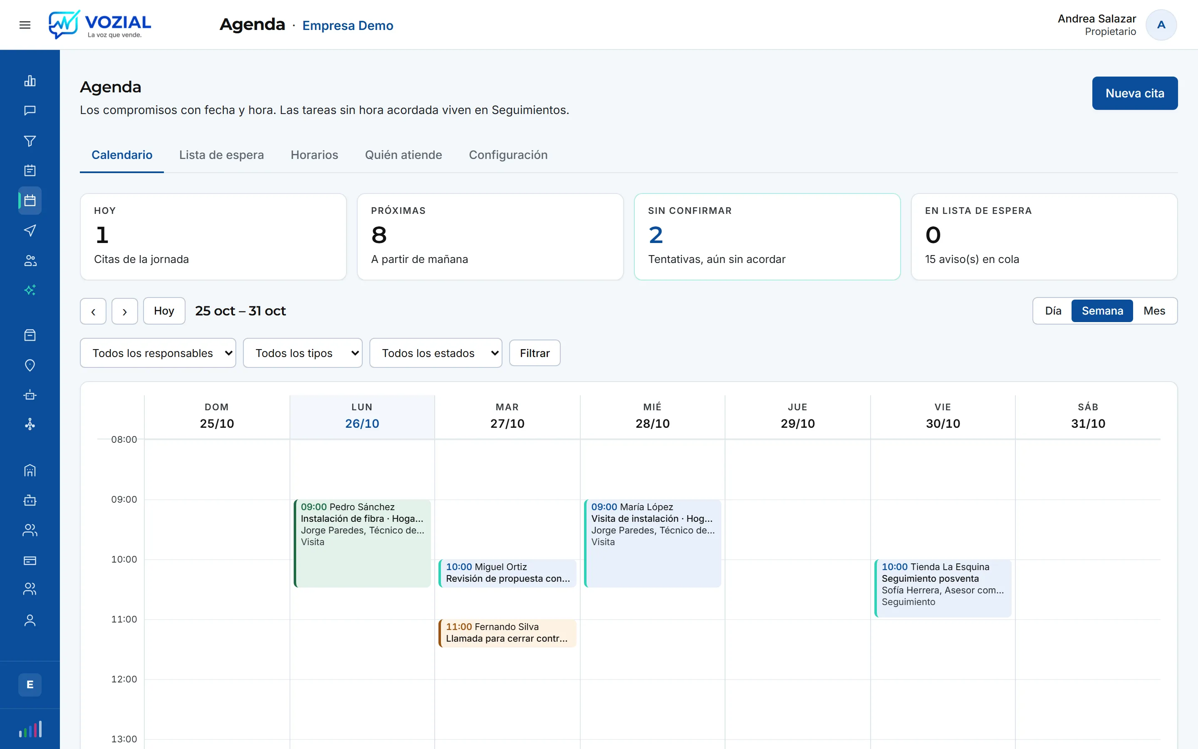Go to previous week with left chevron
This screenshot has width=1198, height=749.
click(93, 311)
